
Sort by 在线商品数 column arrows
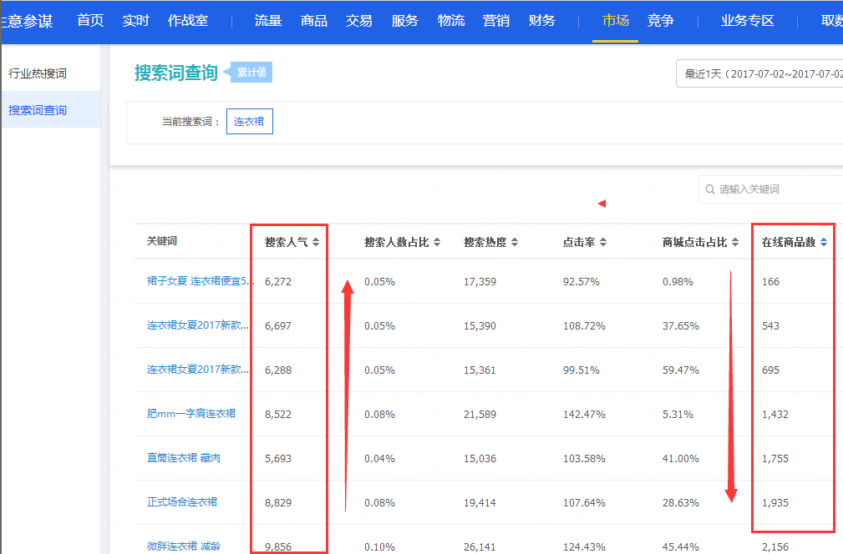(824, 243)
